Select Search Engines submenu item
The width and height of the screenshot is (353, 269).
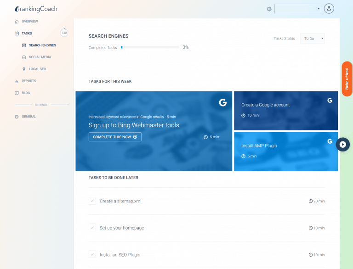click(42, 45)
